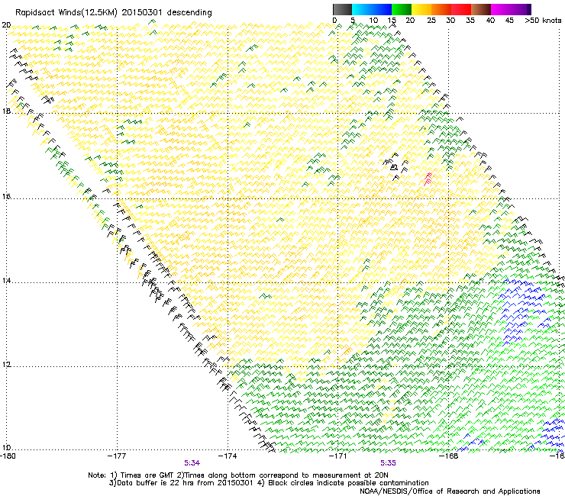
Task: Click legend tick label '10'
Action: [x=373, y=21]
